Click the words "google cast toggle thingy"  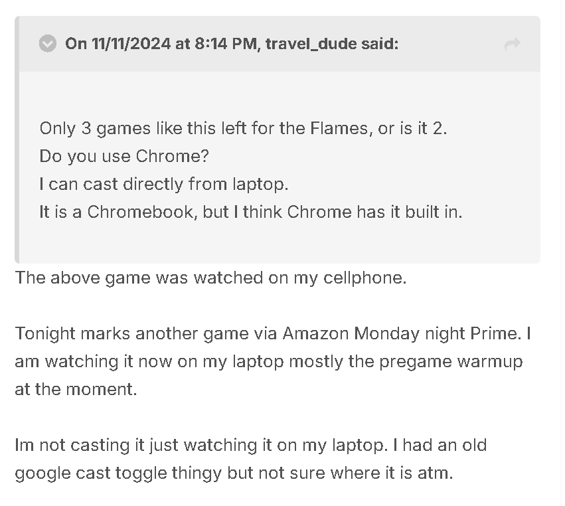118,473
